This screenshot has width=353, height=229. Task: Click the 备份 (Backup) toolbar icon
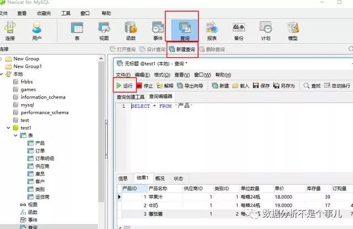pos(238,30)
